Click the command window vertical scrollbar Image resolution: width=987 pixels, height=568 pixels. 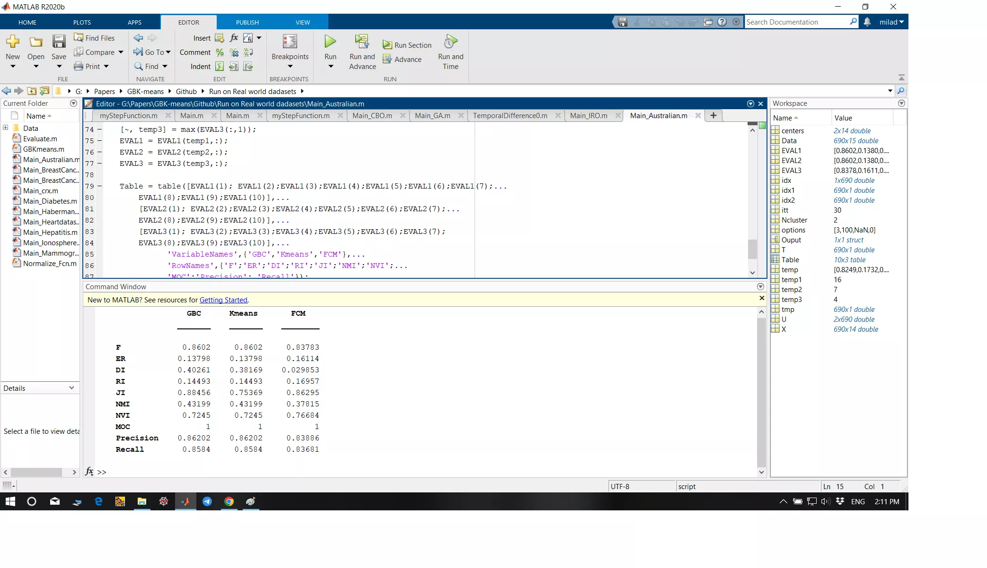(x=761, y=392)
